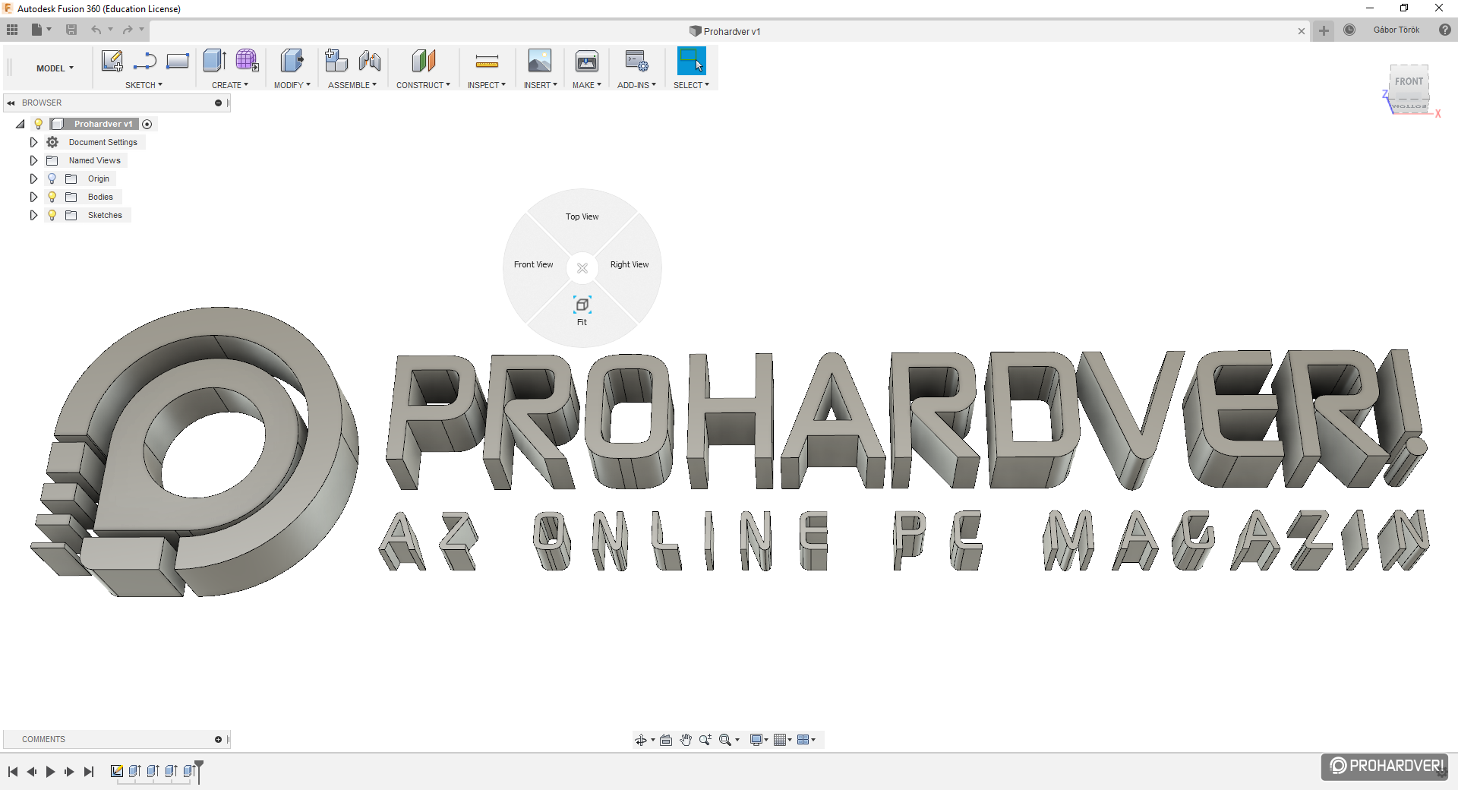Open the SKETCH menu
Screen dimensions: 1458x790
[x=144, y=85]
